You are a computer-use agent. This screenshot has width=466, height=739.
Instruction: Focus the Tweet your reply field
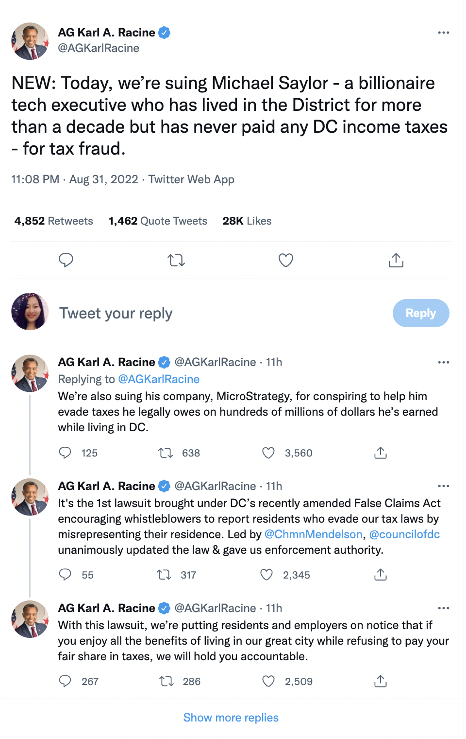coord(218,313)
